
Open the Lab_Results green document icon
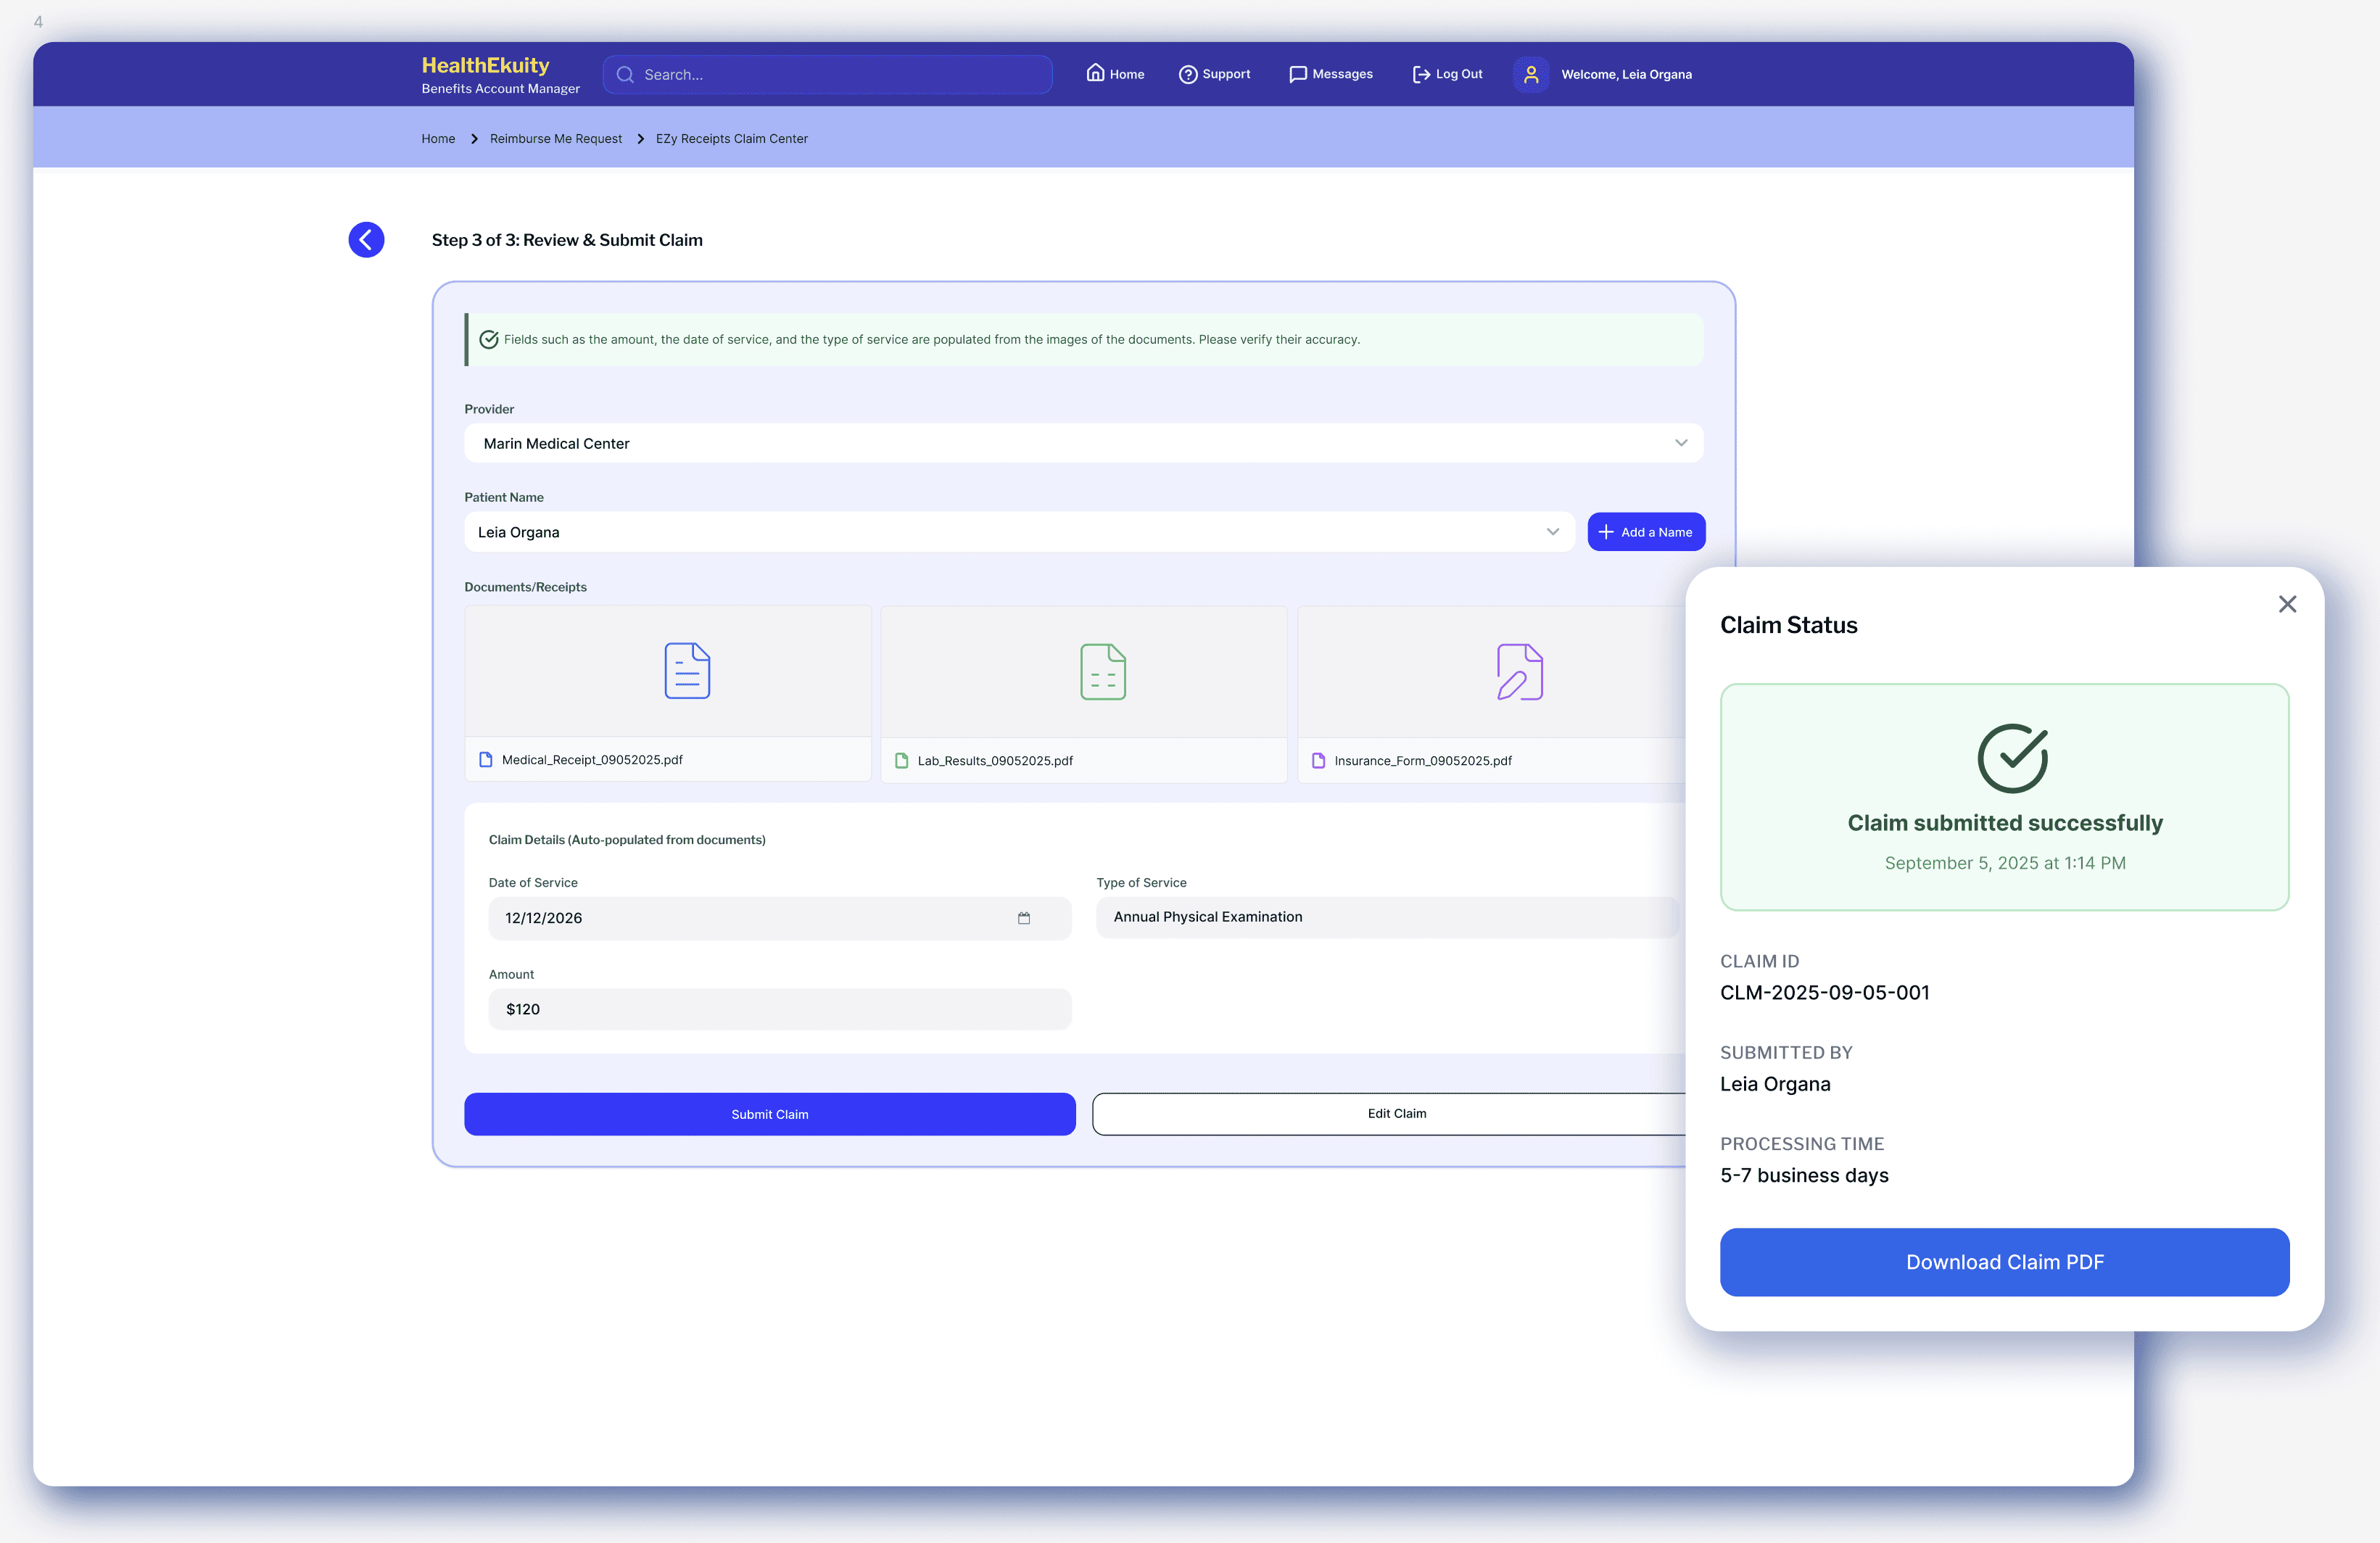click(x=1102, y=672)
